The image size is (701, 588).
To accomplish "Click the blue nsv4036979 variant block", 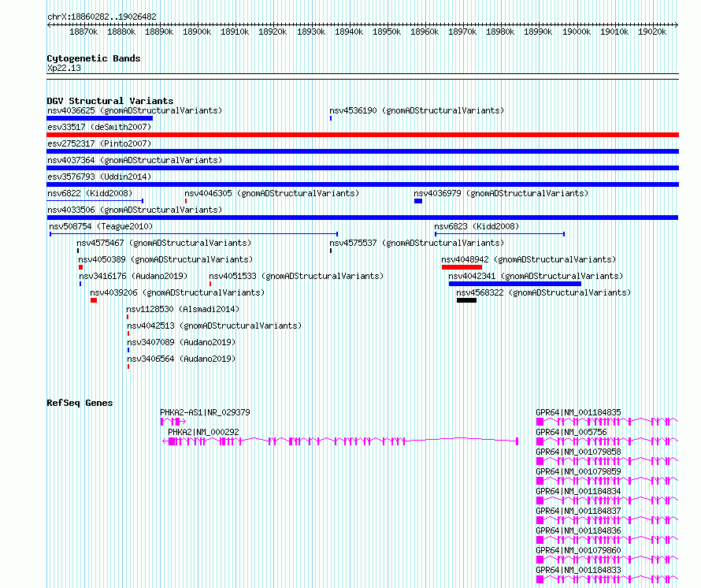I will click(418, 201).
